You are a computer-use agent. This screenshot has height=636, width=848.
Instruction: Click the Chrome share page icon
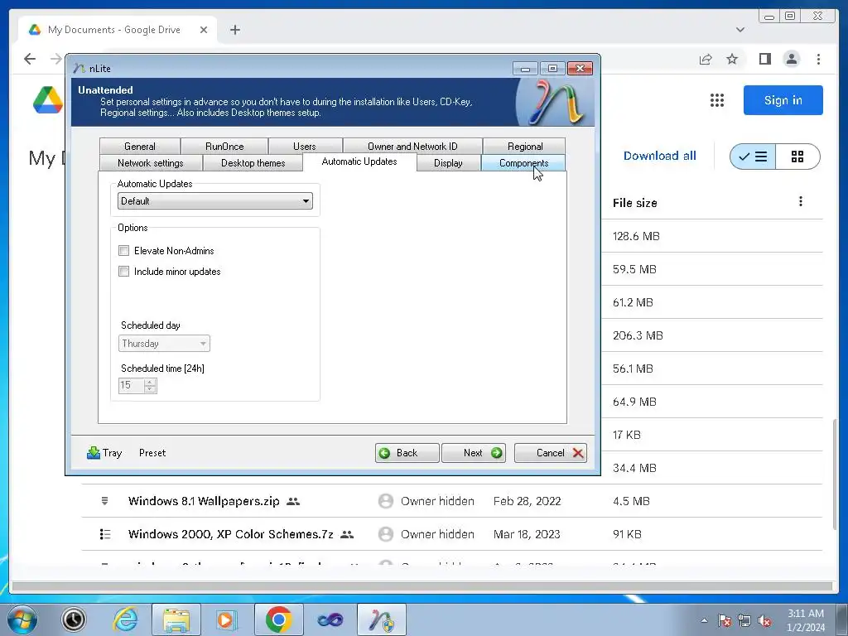[706, 59]
